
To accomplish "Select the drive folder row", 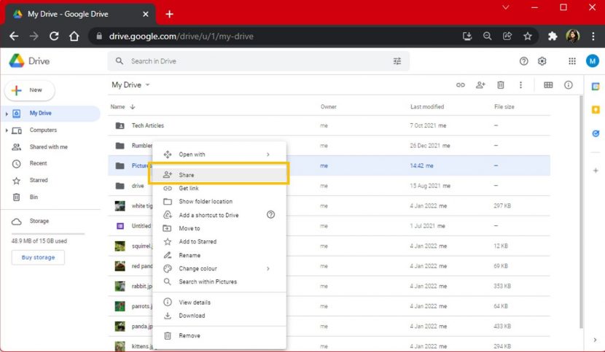I will click(x=329, y=186).
